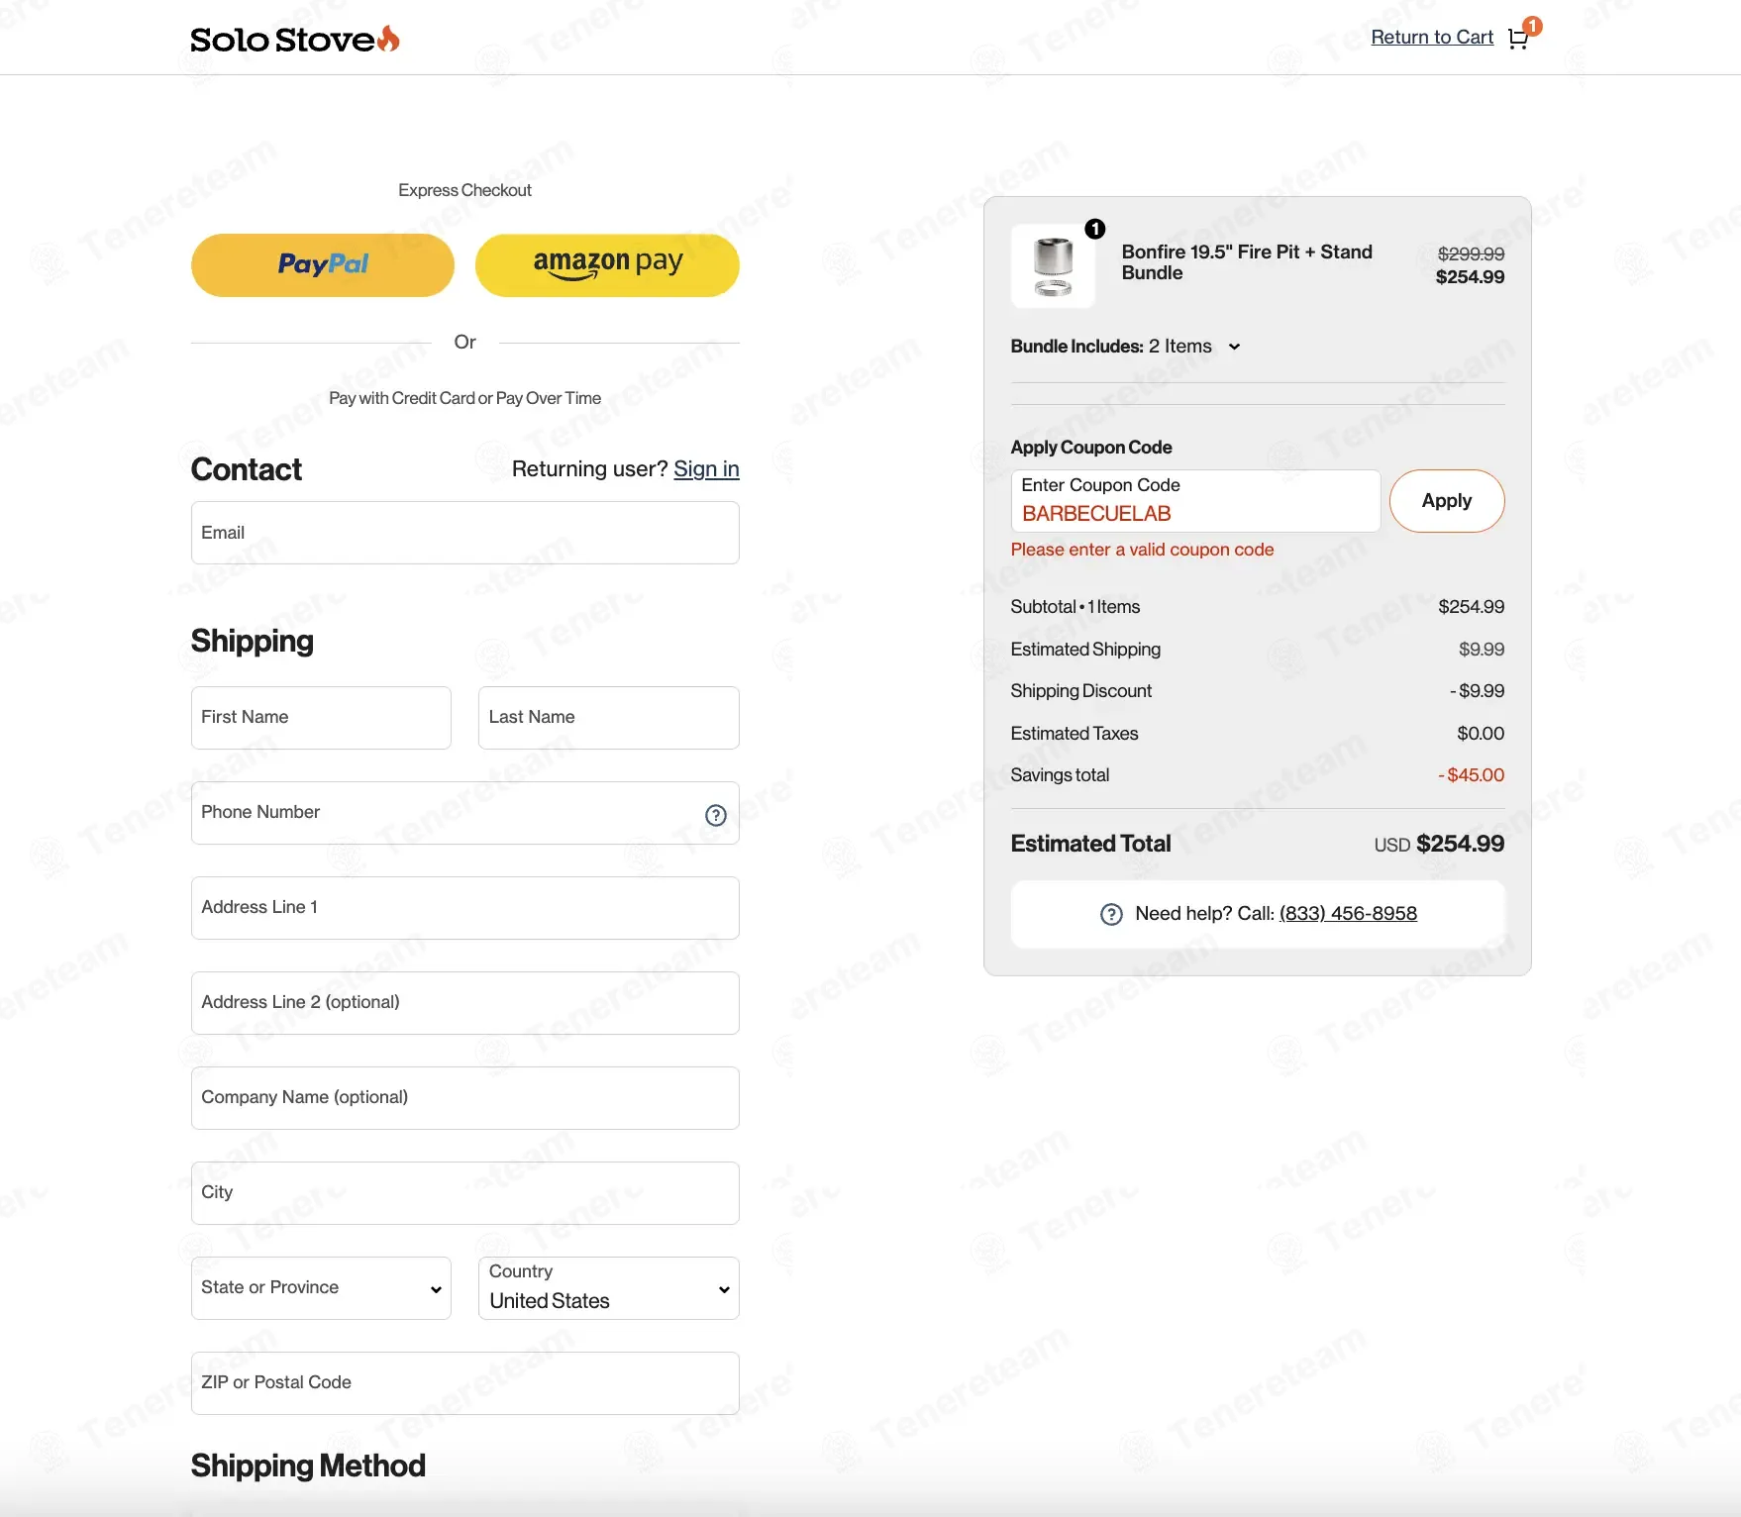Click the Need help question mark icon
Screen dimensions: 1741x1517
coord(1111,914)
